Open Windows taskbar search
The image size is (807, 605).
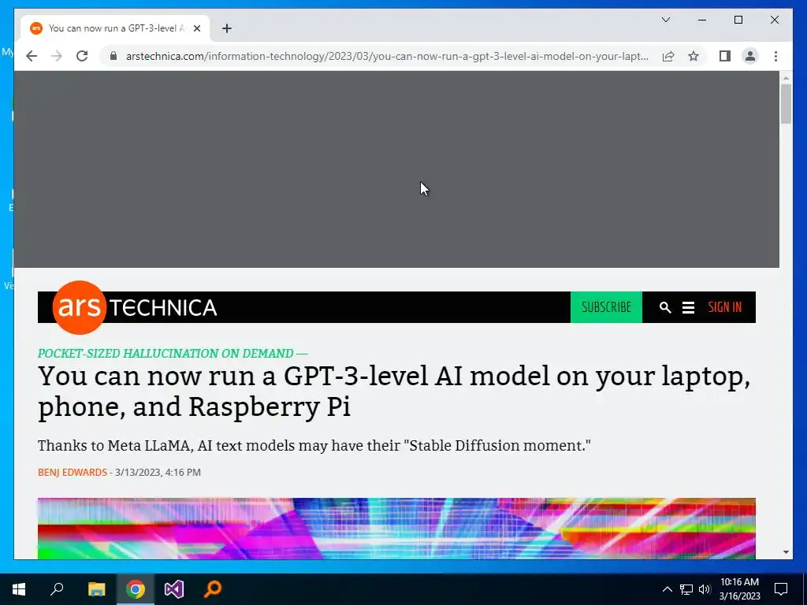tap(57, 589)
